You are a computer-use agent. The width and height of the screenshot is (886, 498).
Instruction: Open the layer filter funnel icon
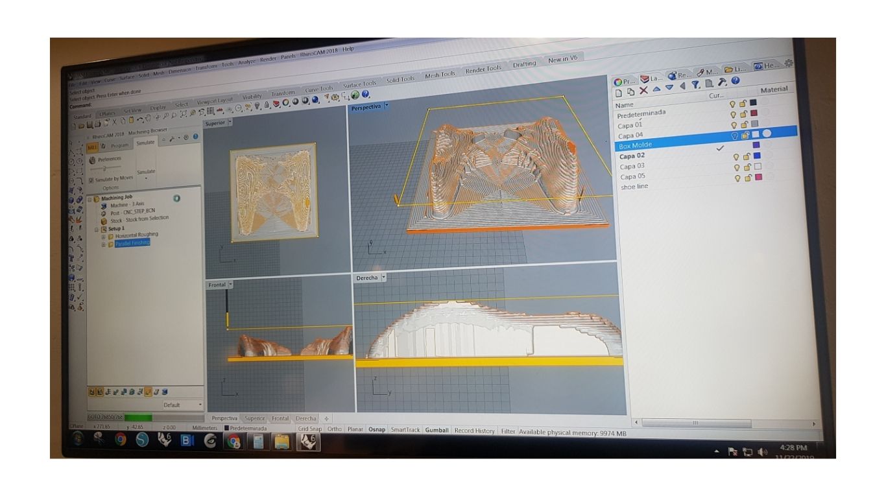pyautogui.click(x=695, y=85)
